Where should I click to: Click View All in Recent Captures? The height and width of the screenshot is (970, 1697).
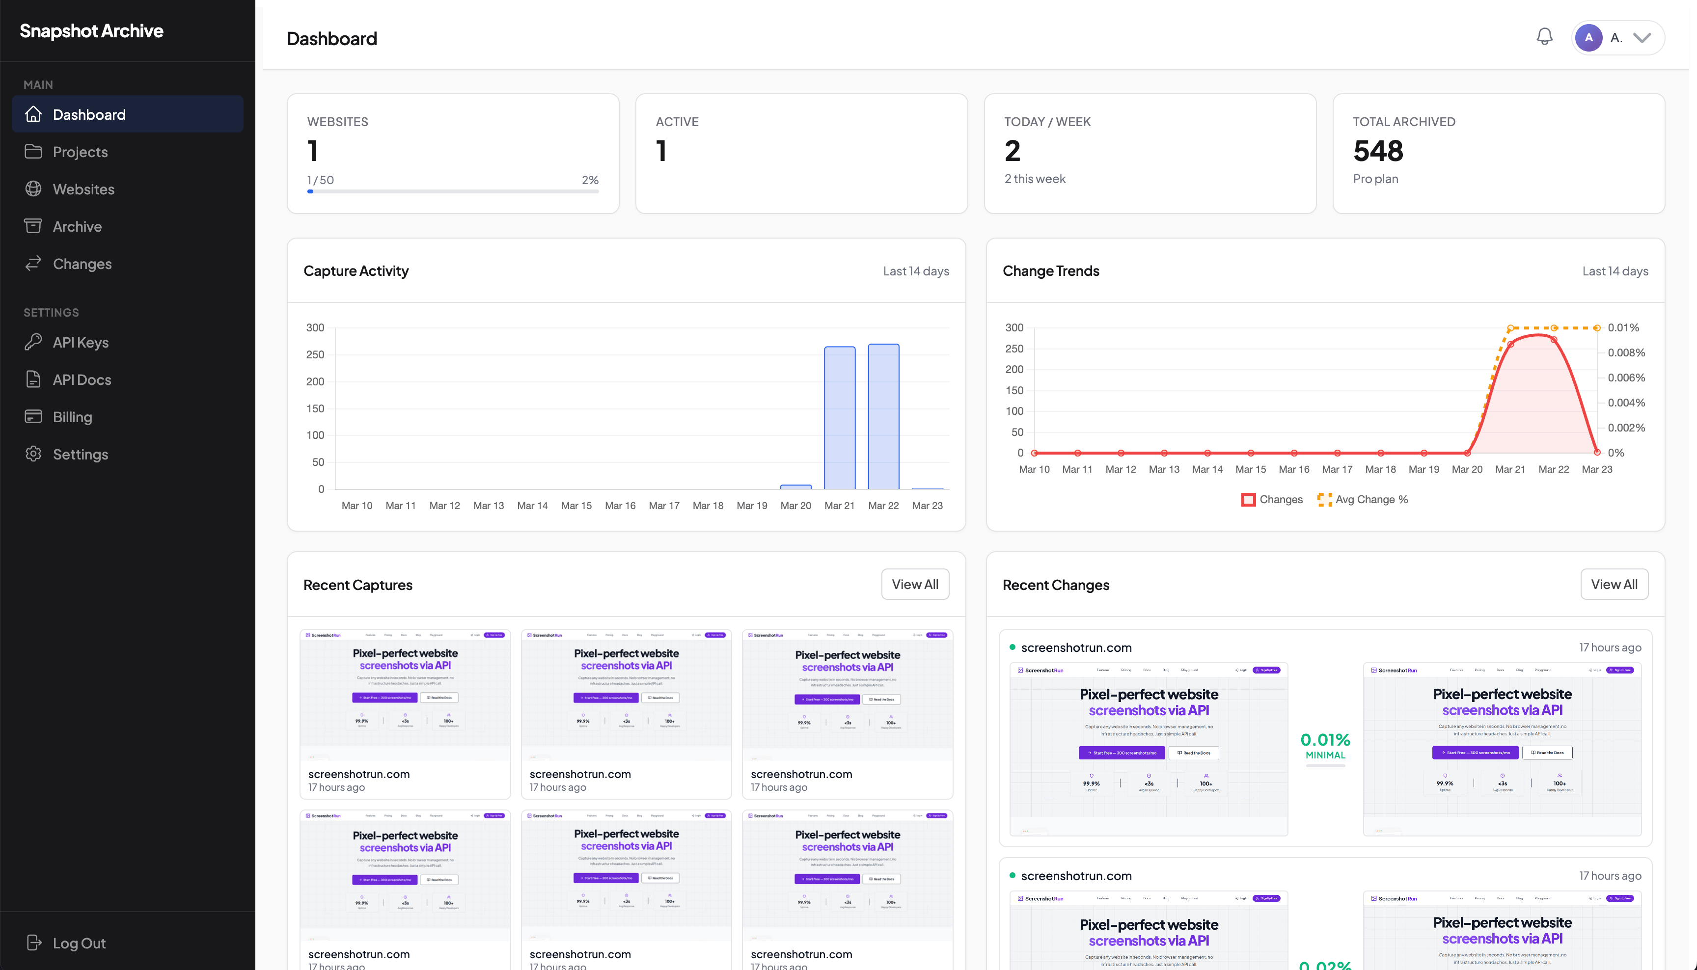coord(915,584)
